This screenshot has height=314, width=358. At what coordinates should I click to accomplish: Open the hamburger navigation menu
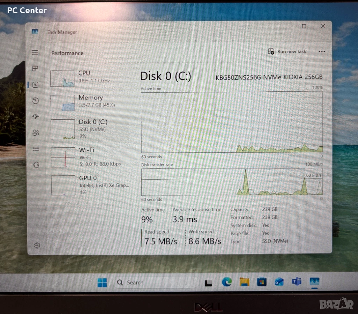coord(35,53)
